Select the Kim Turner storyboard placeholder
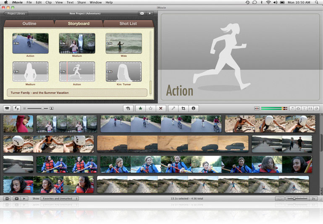Image resolution: width=323 pixels, height=224 pixels. (123, 71)
